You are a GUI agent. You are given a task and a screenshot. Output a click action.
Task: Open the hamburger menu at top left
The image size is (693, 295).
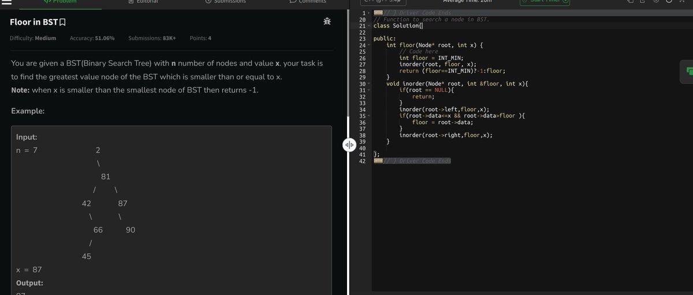[x=6, y=2]
